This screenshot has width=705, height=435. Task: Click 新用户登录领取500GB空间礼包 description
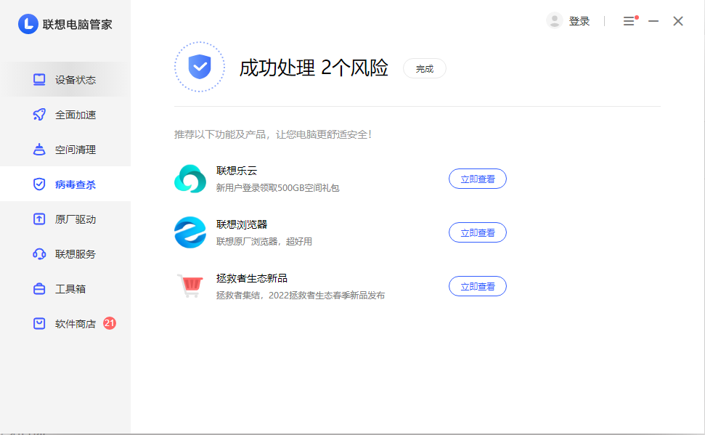pyautogui.click(x=277, y=187)
